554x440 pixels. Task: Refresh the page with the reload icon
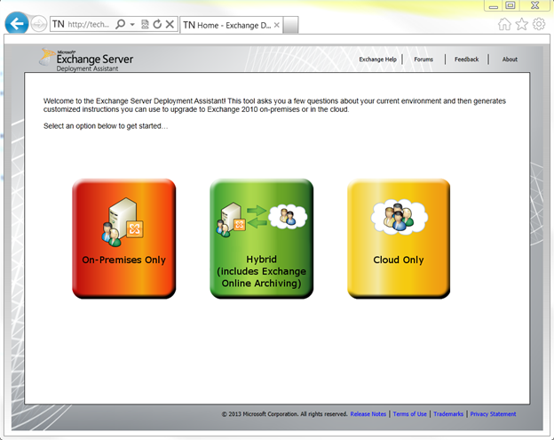157,24
